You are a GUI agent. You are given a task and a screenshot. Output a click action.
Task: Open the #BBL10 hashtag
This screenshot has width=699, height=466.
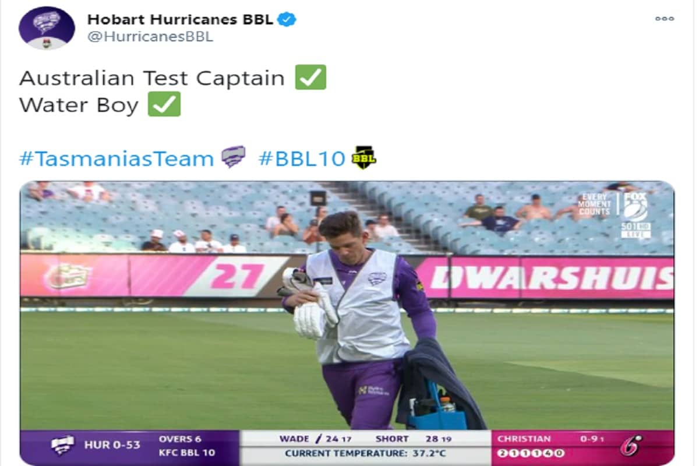pos(302,158)
